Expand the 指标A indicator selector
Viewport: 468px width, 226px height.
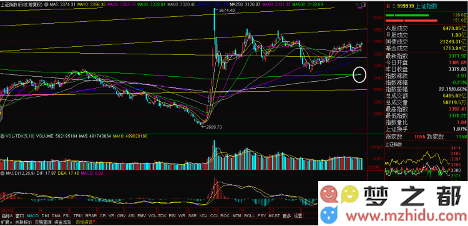click(7, 216)
